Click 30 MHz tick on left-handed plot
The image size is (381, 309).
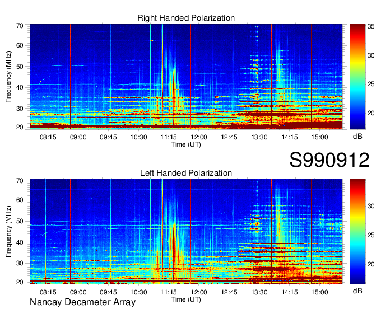pos(20,263)
